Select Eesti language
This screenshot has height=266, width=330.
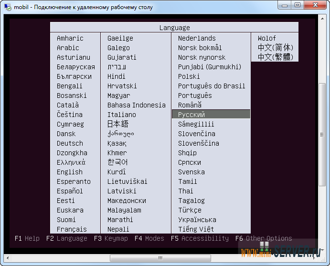tap(65, 201)
